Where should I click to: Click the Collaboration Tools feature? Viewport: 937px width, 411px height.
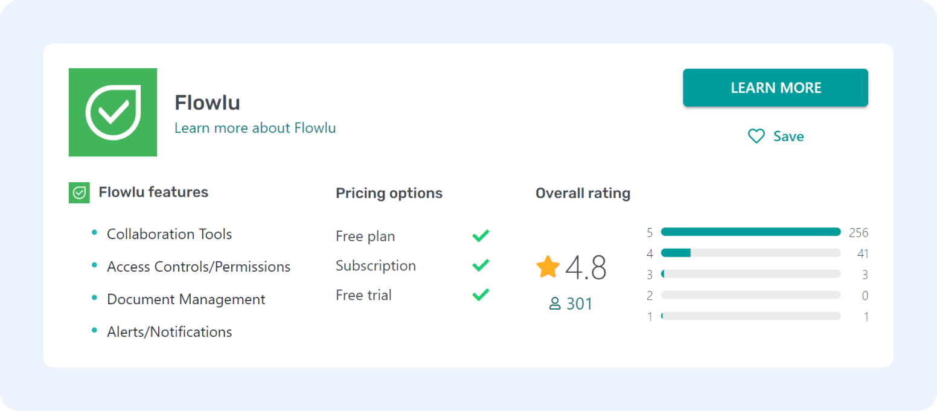pyautogui.click(x=170, y=234)
